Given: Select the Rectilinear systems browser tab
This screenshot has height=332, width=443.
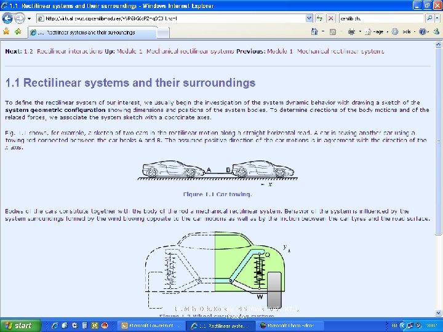Looking at the screenshot, I should (92, 33).
